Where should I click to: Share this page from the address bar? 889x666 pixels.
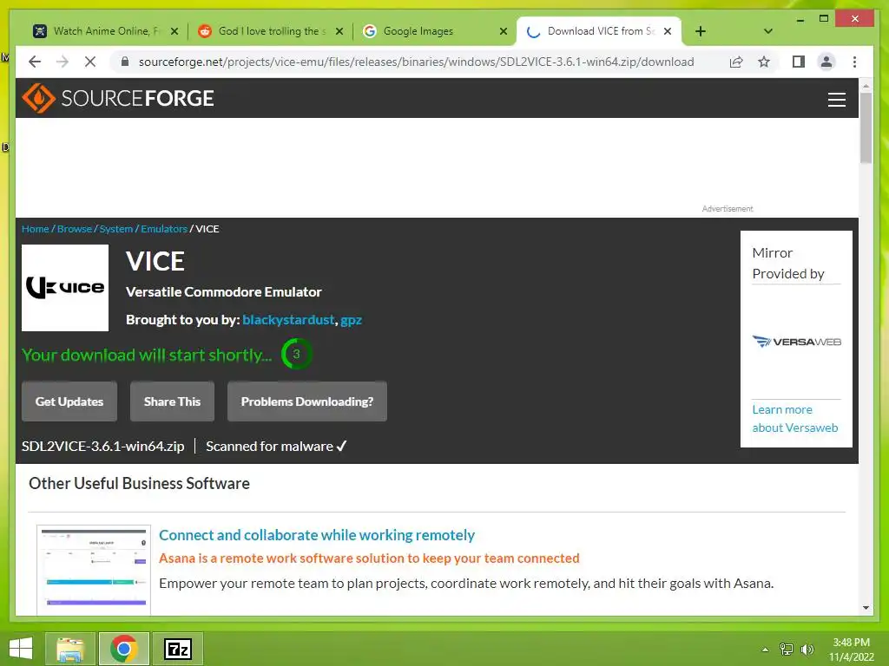pos(736,62)
